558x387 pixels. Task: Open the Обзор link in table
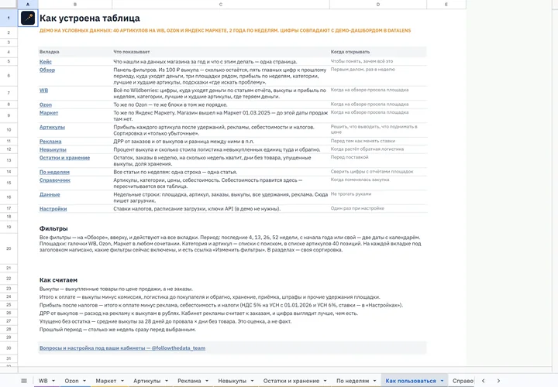pos(47,70)
